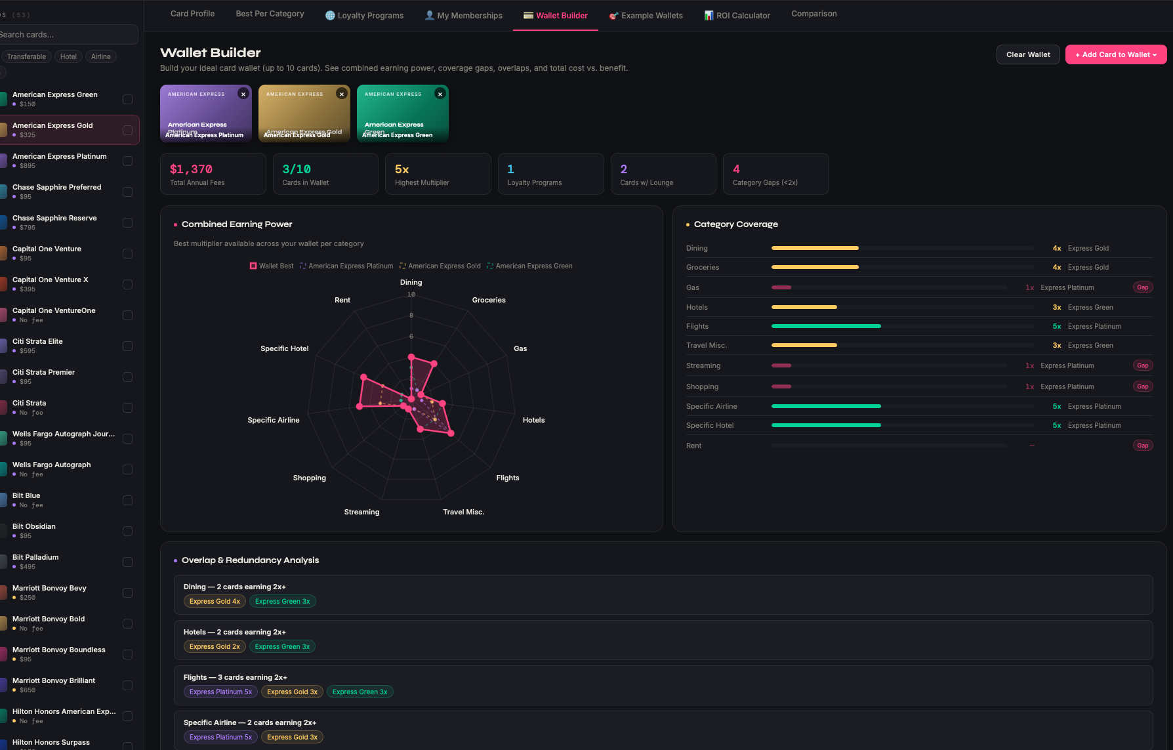Check the Bilt Blue checkbox
Image resolution: width=1173 pixels, height=750 pixels.
click(x=127, y=500)
